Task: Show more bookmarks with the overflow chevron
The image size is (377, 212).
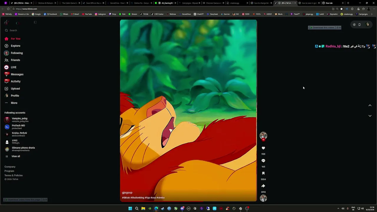Action: pos(372,14)
